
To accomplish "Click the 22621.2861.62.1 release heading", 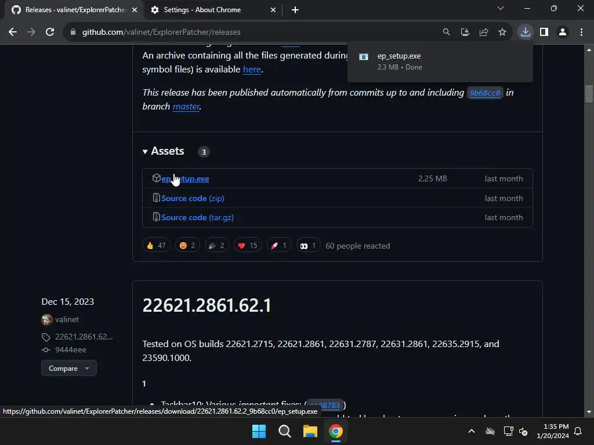I will pos(207,305).
